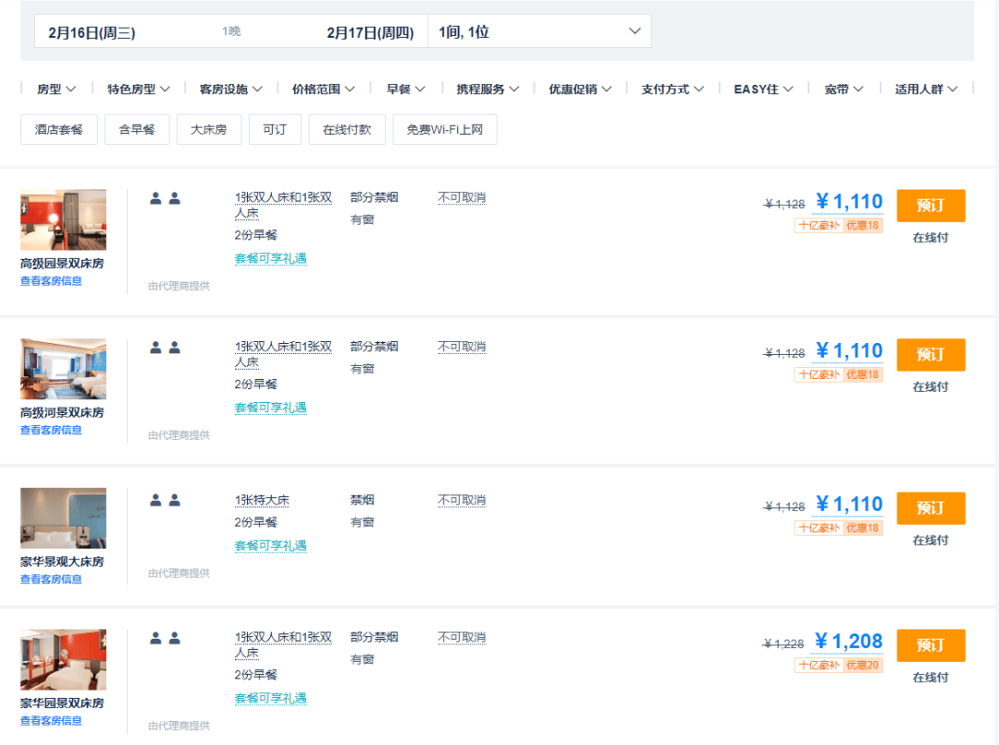Click 套餐可享礼遇 link for 豪华景观大床房
Screen dimensions: 999x745
(x=271, y=545)
